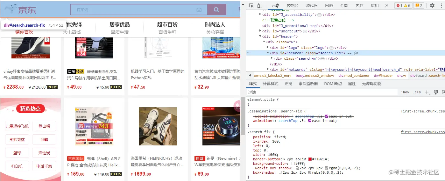The image size is (445, 181).
Task: Open color picker for #fff background swatch
Action: (x=293, y=164)
